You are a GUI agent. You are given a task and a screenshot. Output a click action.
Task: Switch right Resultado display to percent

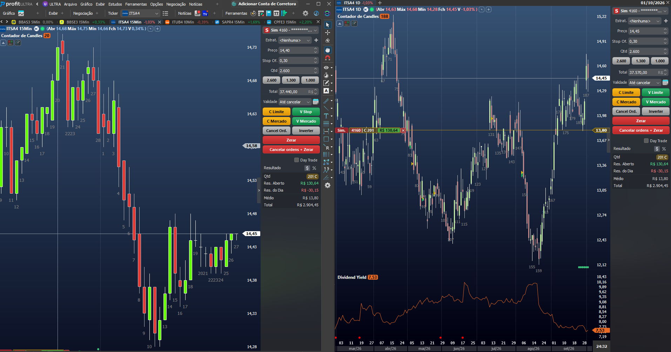(x=664, y=149)
